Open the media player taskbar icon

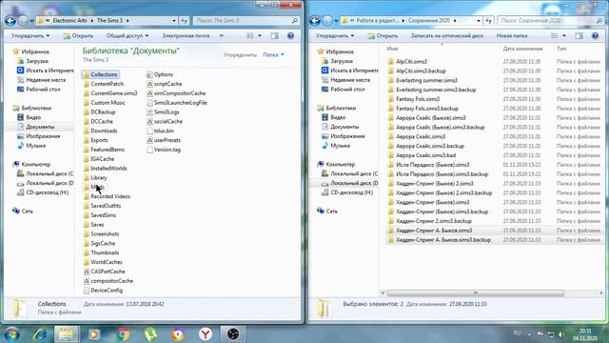[94, 334]
